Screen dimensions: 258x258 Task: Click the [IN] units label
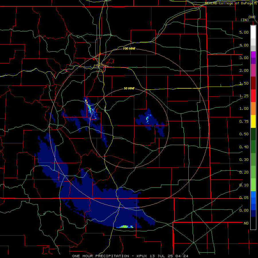click(245, 20)
